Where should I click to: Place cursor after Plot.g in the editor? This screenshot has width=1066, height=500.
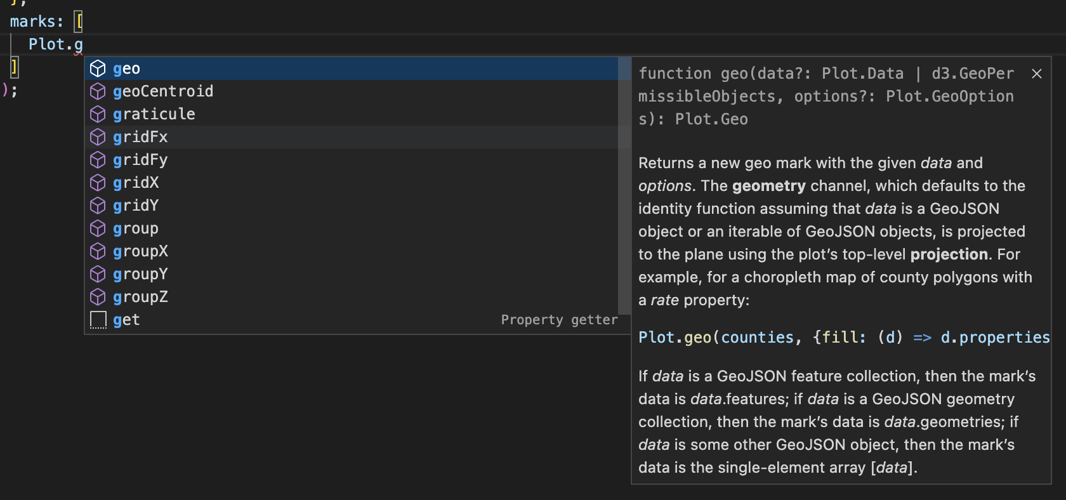click(83, 44)
